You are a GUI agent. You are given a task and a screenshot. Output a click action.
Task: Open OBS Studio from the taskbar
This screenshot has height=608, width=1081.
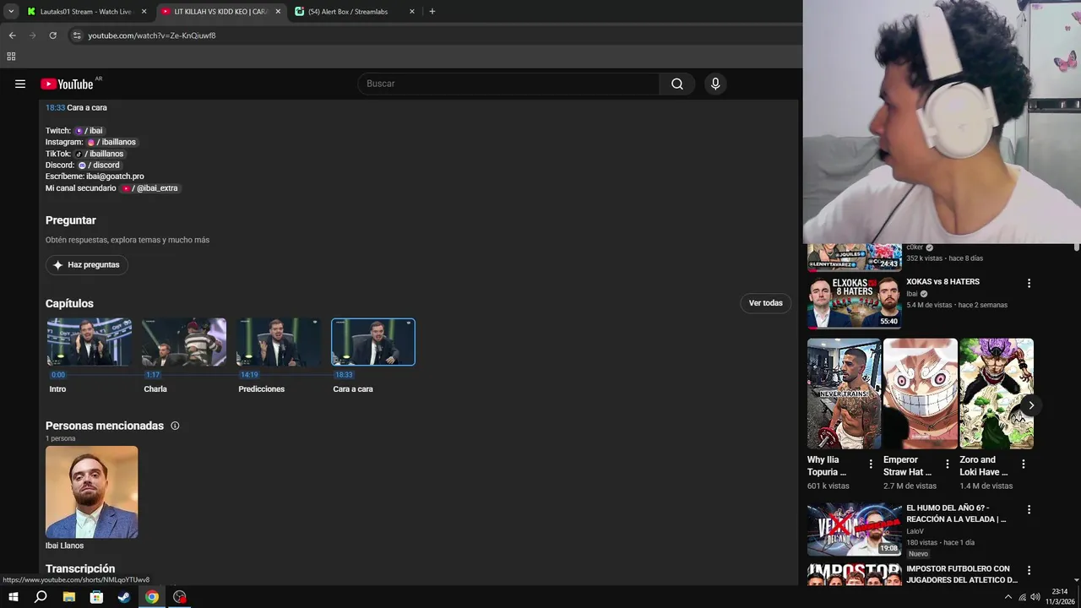pos(180,597)
